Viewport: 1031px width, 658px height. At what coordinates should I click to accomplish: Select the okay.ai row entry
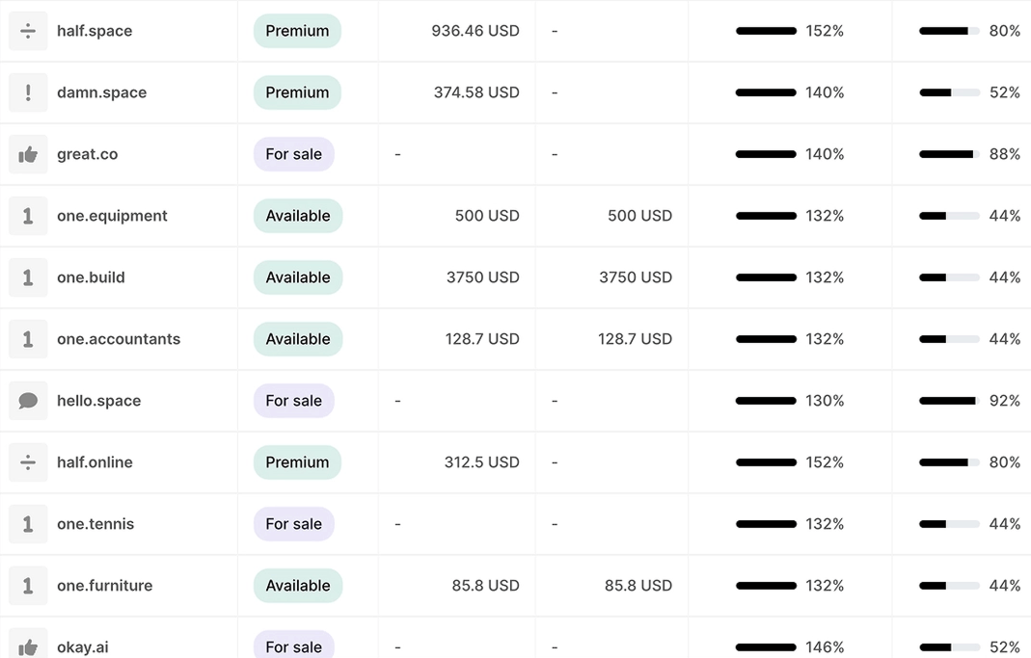coord(82,646)
